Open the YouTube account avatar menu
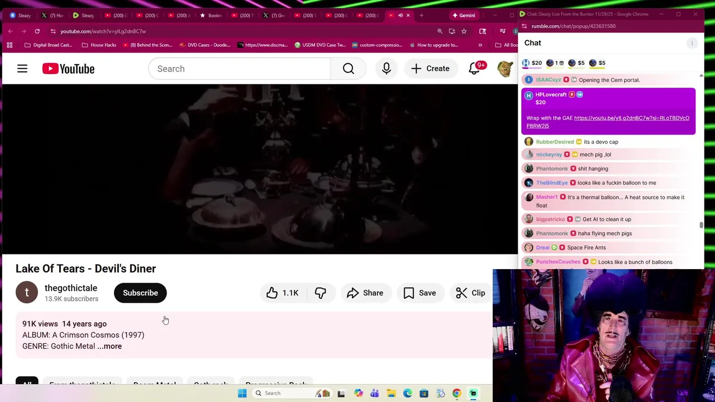Image resolution: width=715 pixels, height=402 pixels. tap(504, 69)
